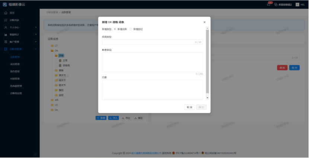Open 成员管理 in the sidebar menu
The width and height of the screenshot is (309, 158).
15,64
